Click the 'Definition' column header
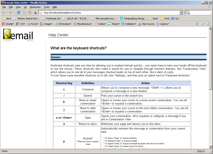This screenshot has height=154, width=213. [x=88, y=83]
